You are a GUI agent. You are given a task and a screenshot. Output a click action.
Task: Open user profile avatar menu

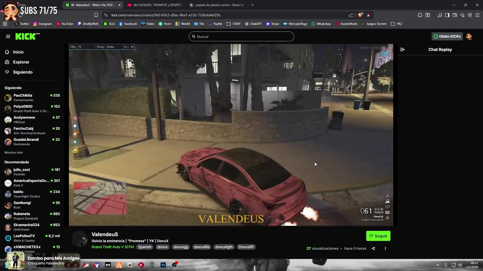pos(469,37)
